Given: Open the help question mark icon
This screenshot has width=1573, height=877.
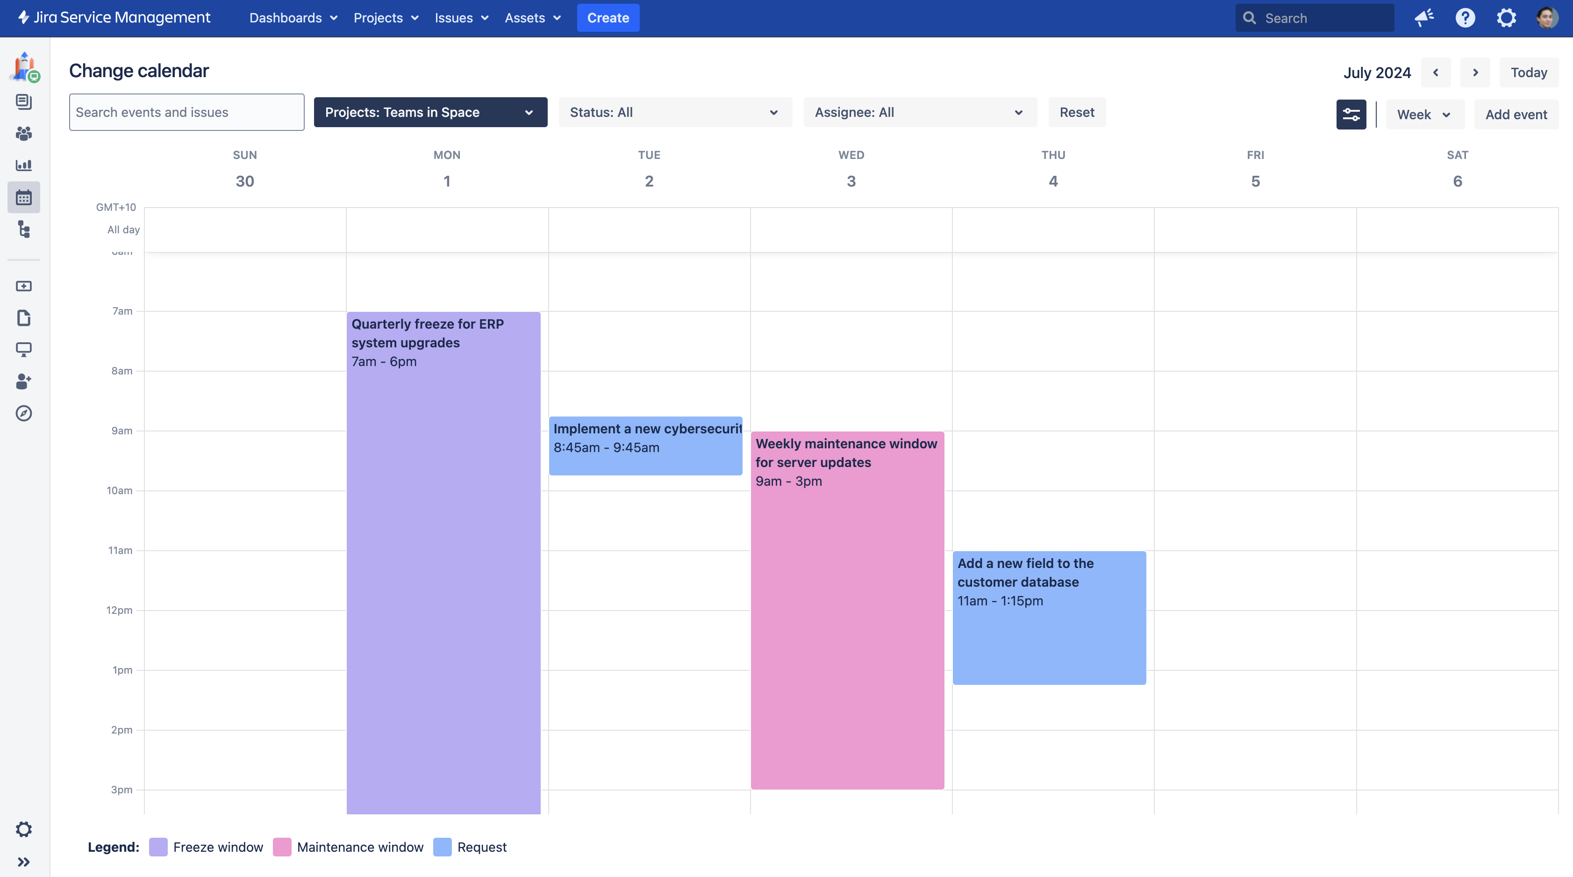Looking at the screenshot, I should click(x=1465, y=18).
